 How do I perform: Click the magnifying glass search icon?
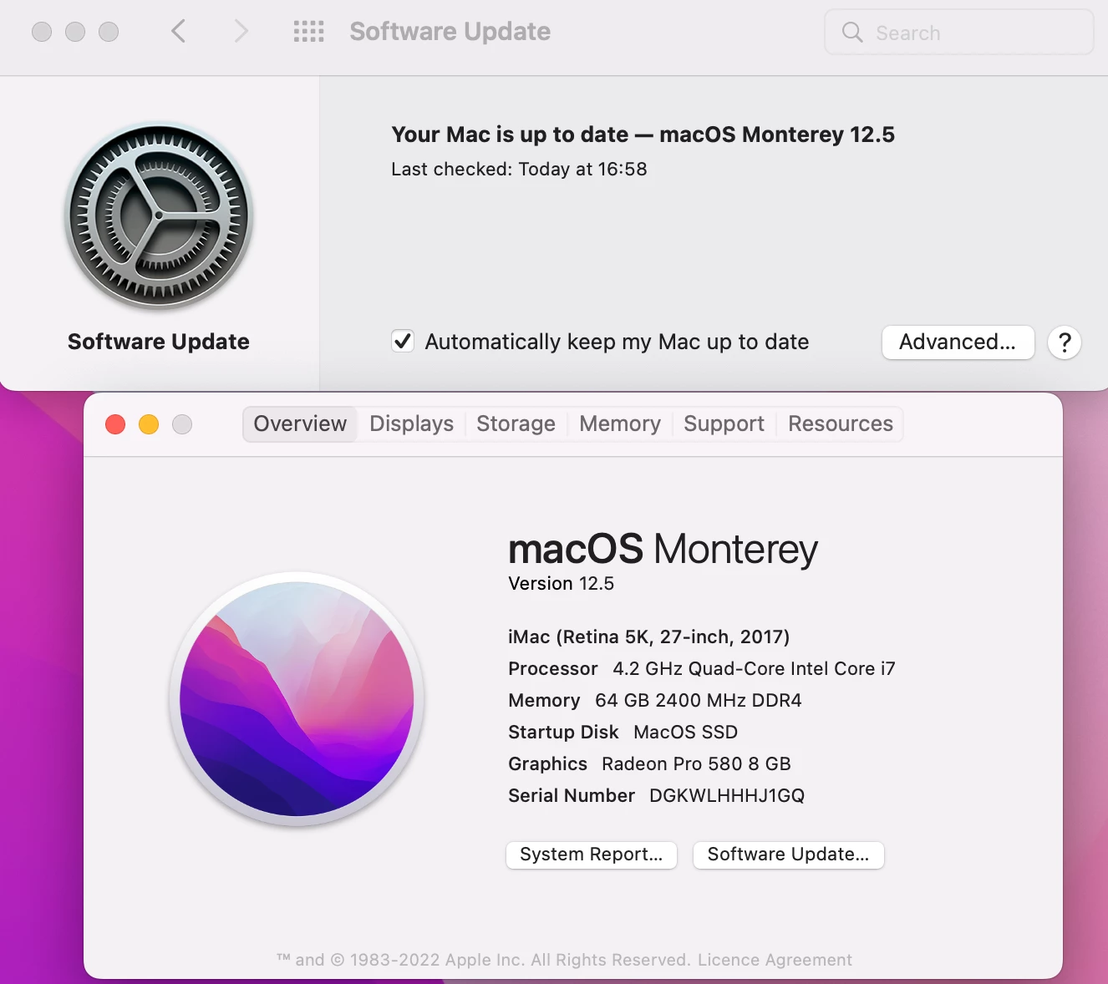[x=852, y=33]
